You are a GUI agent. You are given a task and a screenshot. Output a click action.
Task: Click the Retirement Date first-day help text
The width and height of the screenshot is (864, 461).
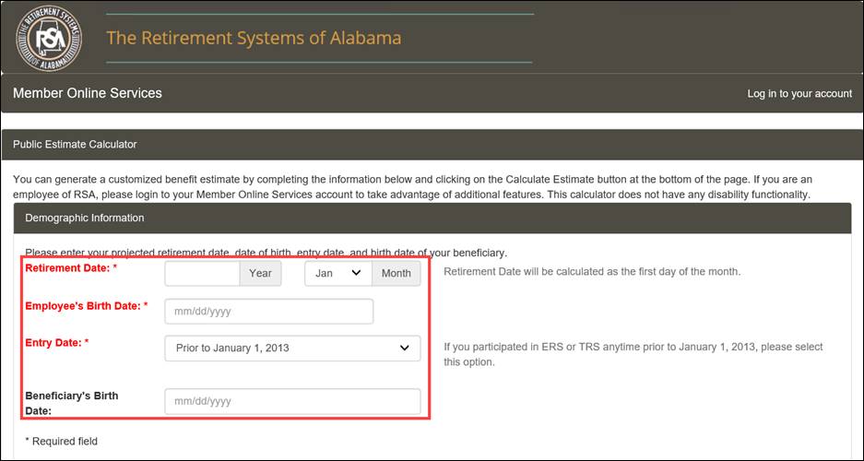tap(592, 272)
